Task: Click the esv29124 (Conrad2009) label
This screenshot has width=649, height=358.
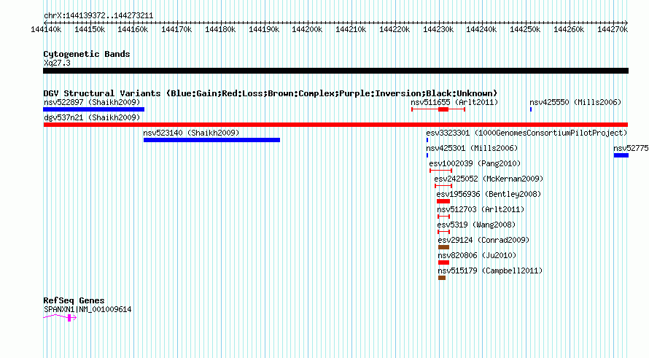Action: tap(483, 240)
